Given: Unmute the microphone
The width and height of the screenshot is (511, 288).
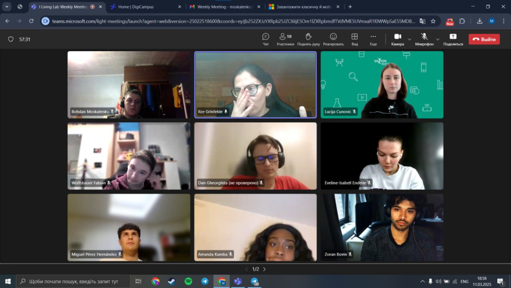Looking at the screenshot, I should [424, 39].
